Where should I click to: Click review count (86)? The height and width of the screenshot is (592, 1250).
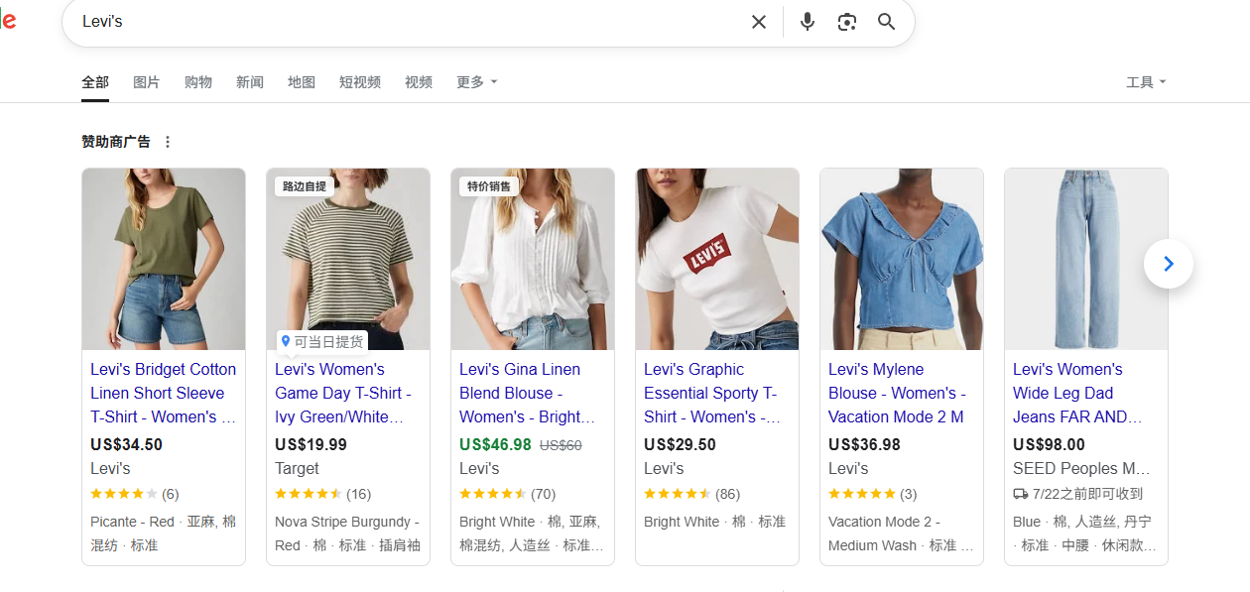coord(728,494)
